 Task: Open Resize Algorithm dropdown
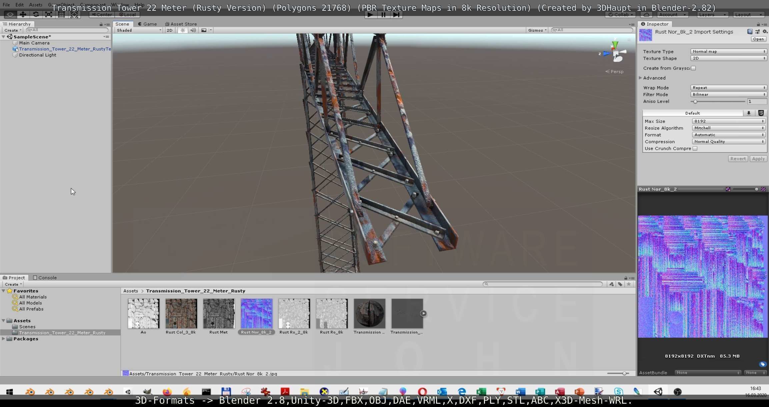729,128
